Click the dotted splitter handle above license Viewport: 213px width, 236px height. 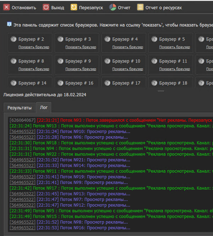[161, 91]
